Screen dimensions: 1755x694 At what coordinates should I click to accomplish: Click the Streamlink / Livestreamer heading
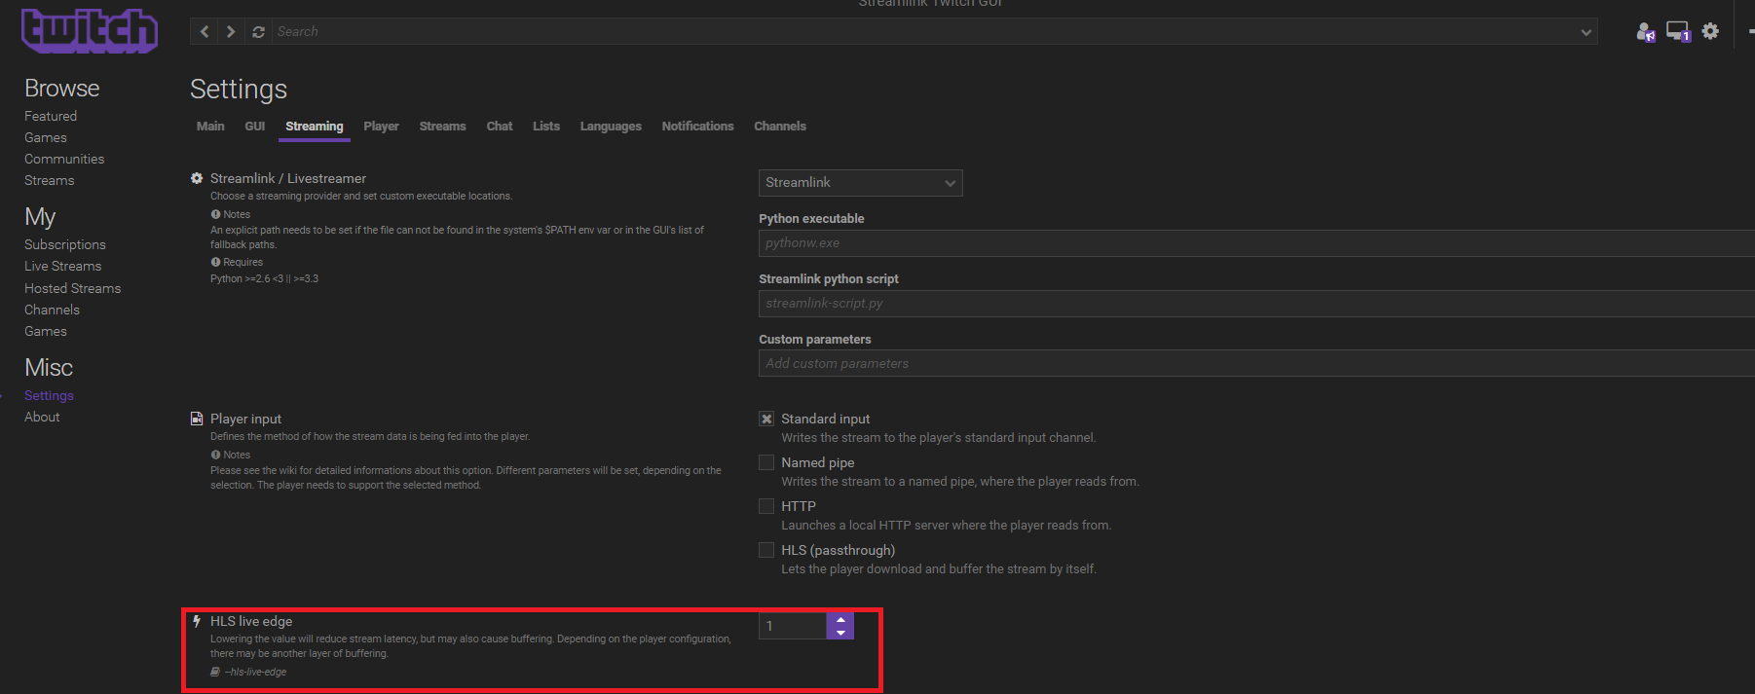click(288, 178)
